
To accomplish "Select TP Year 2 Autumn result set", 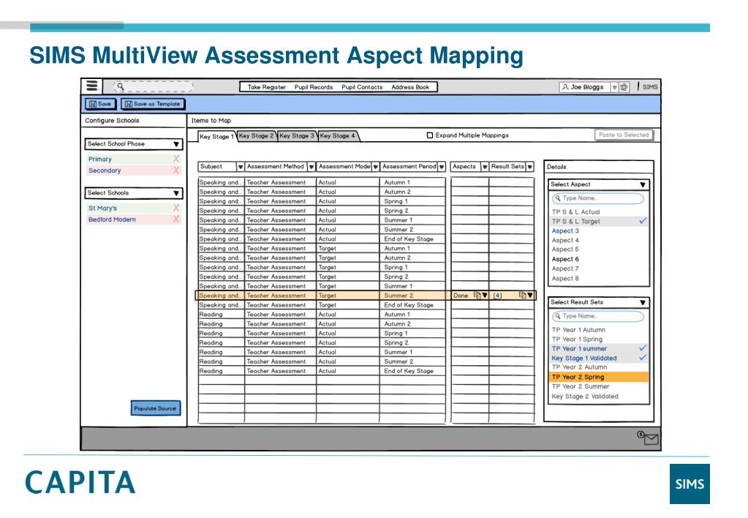I will (x=580, y=367).
